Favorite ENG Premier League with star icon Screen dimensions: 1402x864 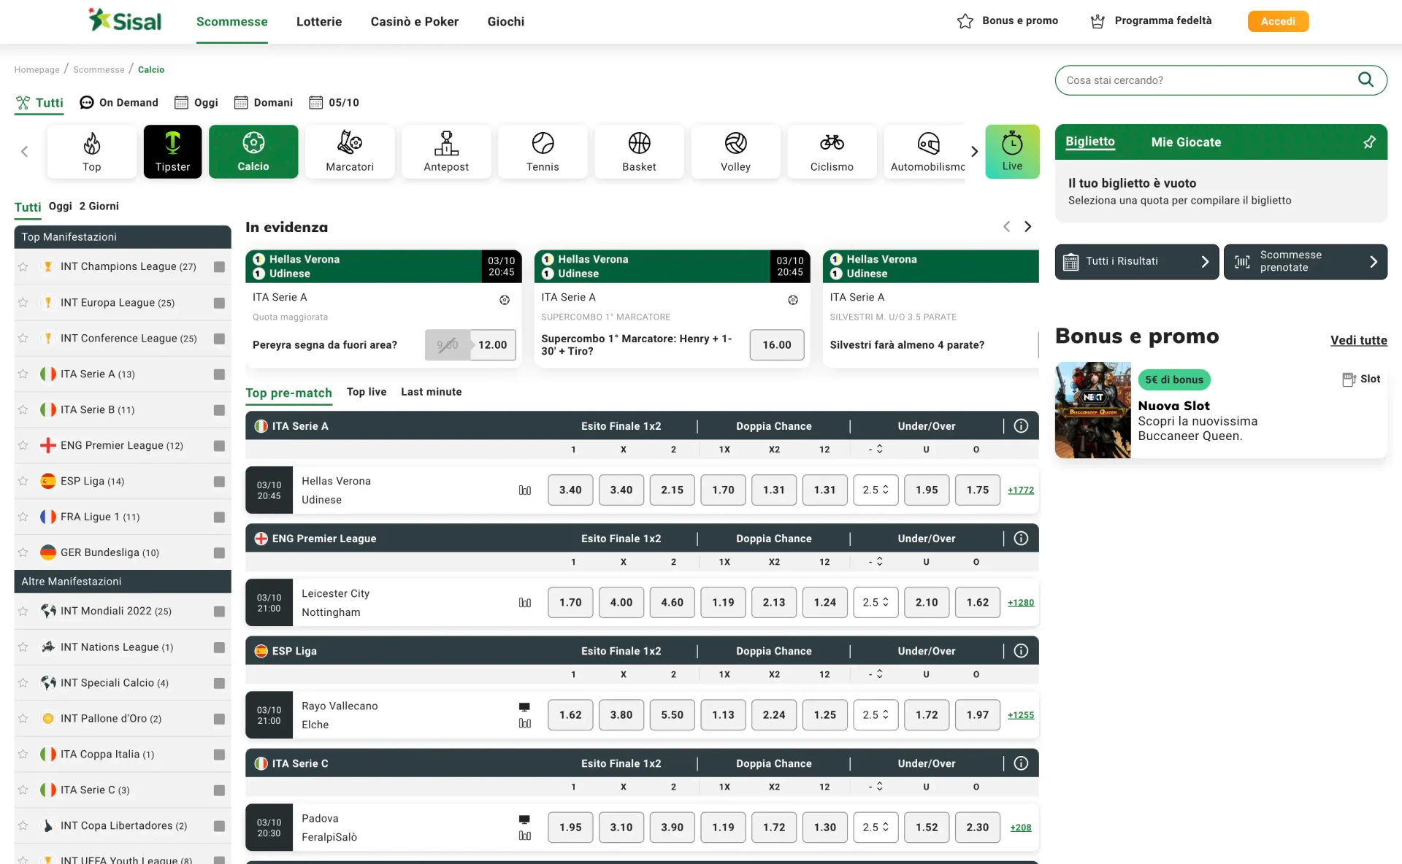[23, 445]
